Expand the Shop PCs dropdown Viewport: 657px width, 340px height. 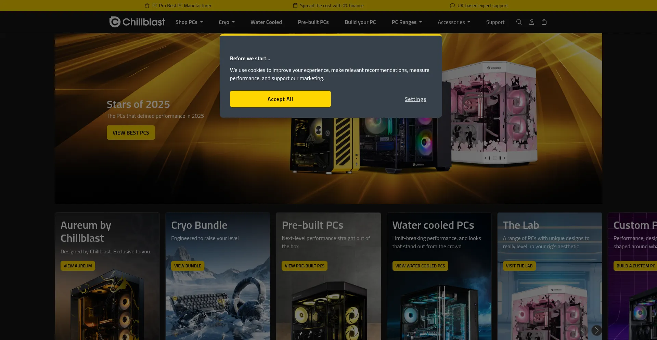click(x=189, y=22)
